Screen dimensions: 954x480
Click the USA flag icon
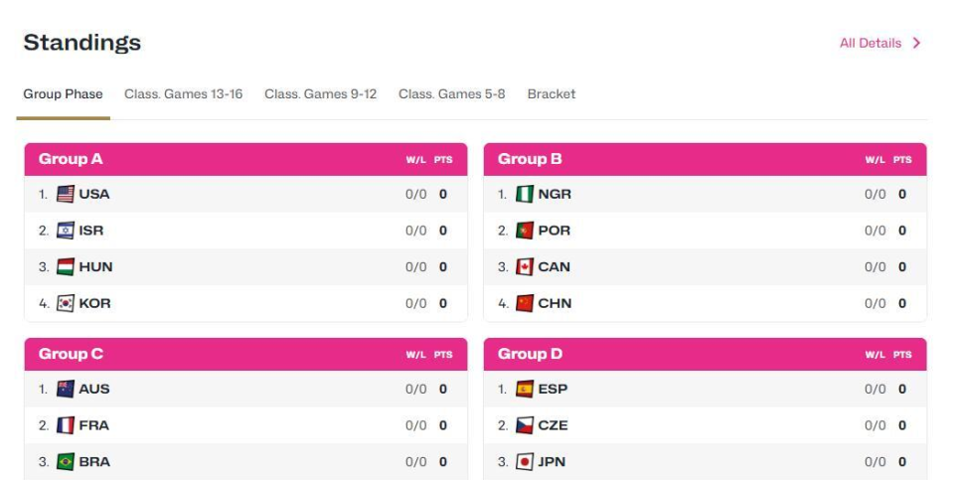click(66, 194)
